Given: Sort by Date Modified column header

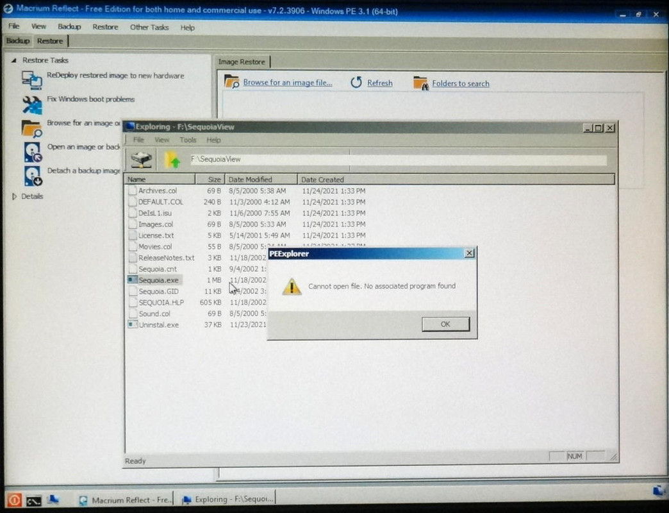Looking at the screenshot, I should click(x=261, y=180).
